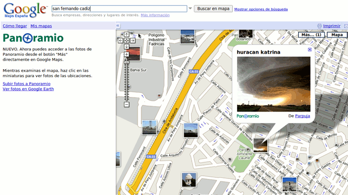
Task: Click the Buscar en mapa button
Action: point(213,9)
